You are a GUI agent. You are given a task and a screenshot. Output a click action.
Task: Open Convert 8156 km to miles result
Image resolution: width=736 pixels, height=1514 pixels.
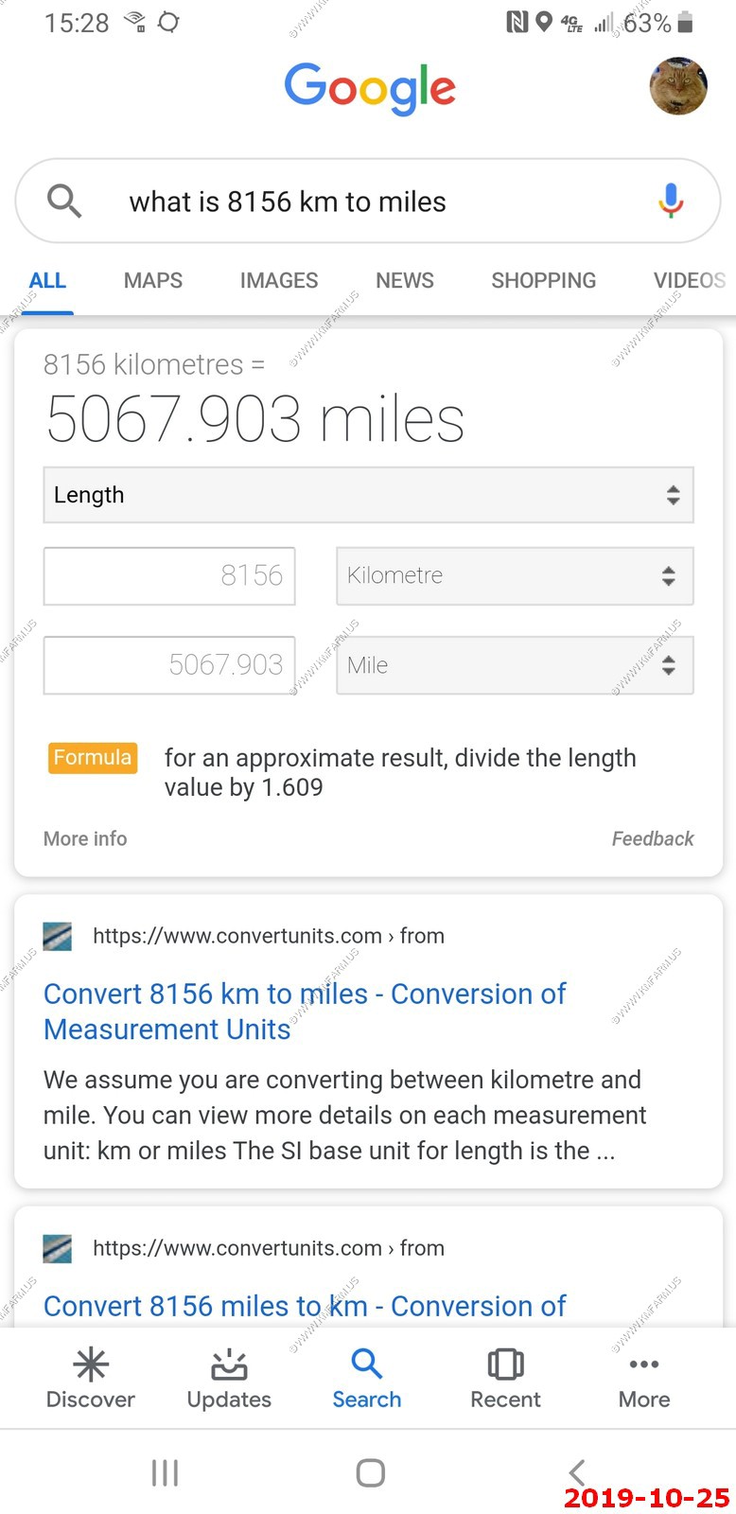305,1011
